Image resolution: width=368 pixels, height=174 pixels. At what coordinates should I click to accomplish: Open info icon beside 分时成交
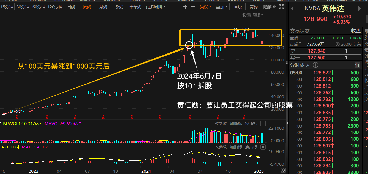315,65
